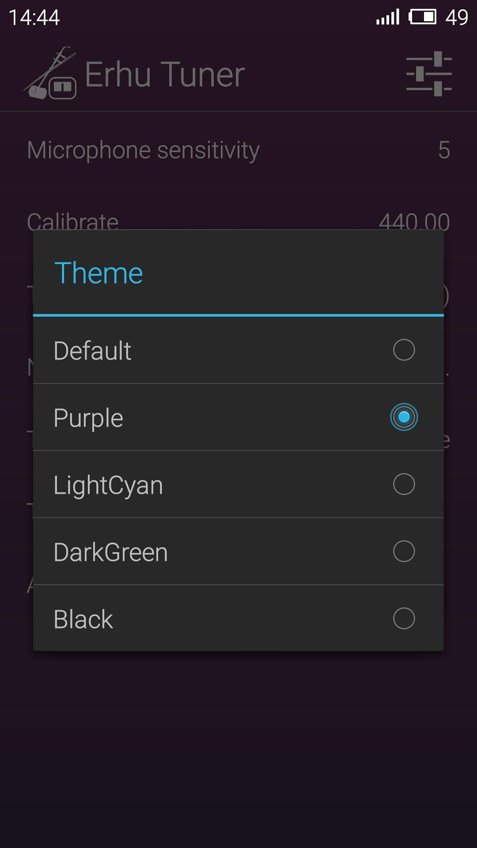Select the Purple theme radio button
477x848 pixels.
(404, 417)
